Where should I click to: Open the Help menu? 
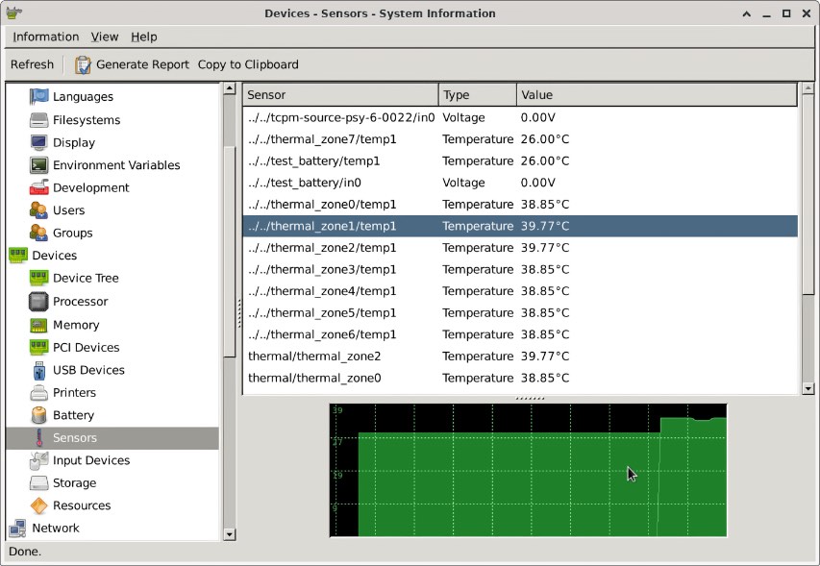tap(144, 37)
